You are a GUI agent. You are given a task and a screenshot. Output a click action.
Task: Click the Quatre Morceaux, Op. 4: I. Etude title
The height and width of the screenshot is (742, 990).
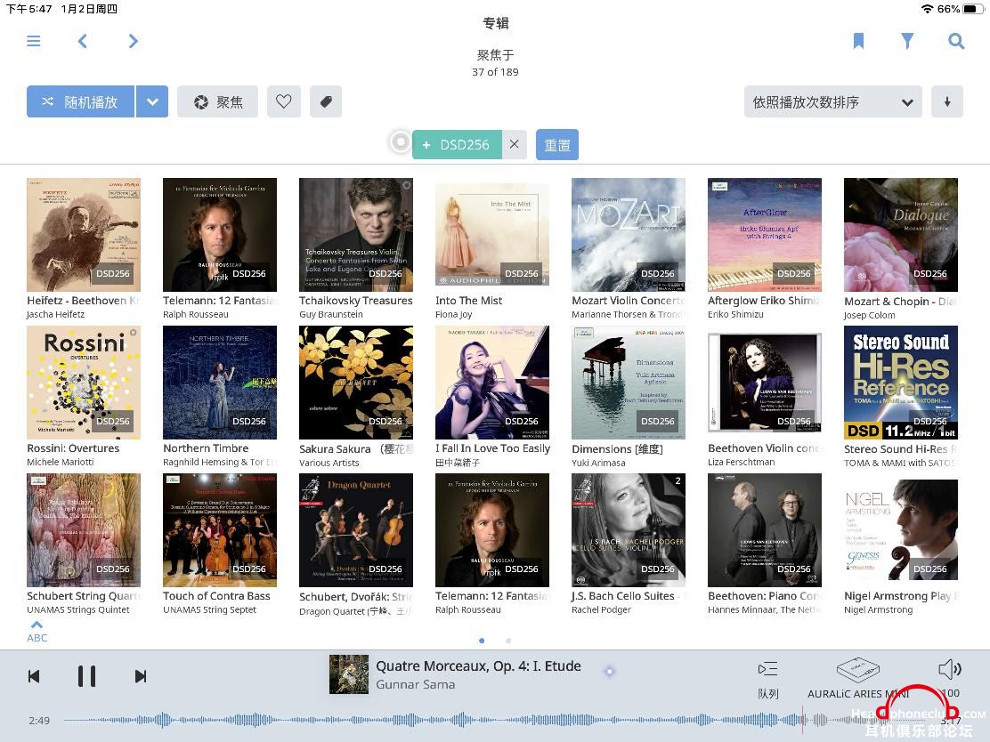478,665
